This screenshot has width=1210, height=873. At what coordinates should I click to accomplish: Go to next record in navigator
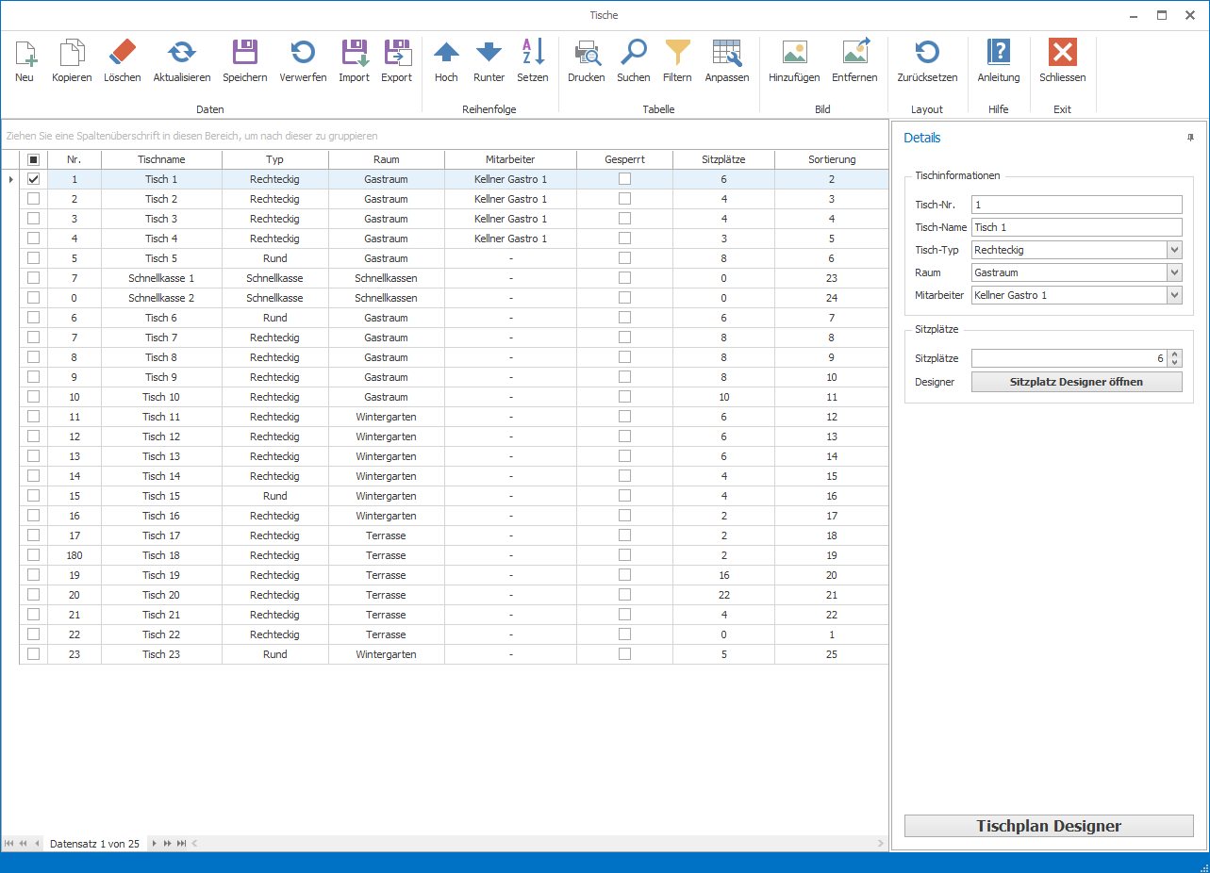click(155, 844)
